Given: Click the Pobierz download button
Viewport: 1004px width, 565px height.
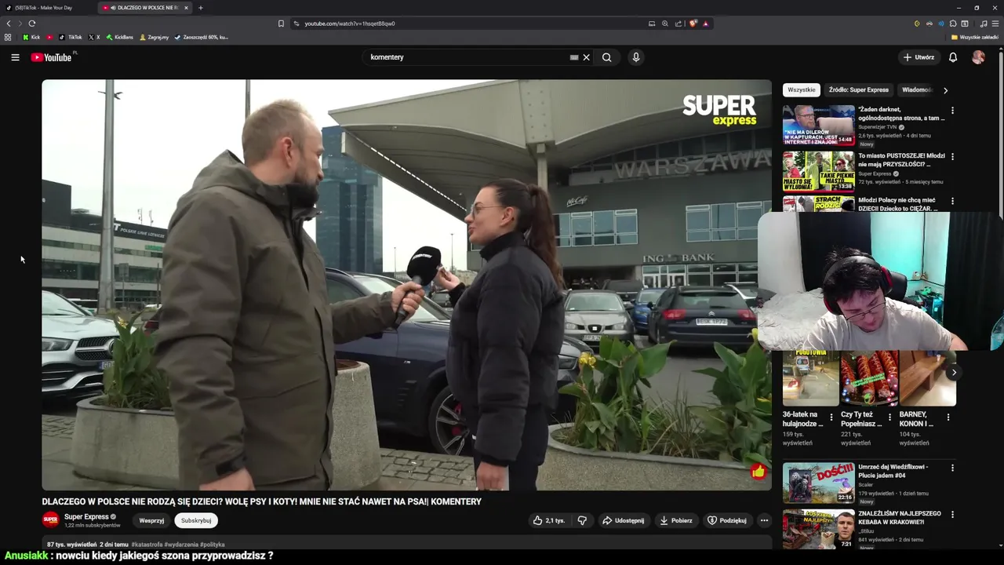Looking at the screenshot, I should click(x=676, y=520).
